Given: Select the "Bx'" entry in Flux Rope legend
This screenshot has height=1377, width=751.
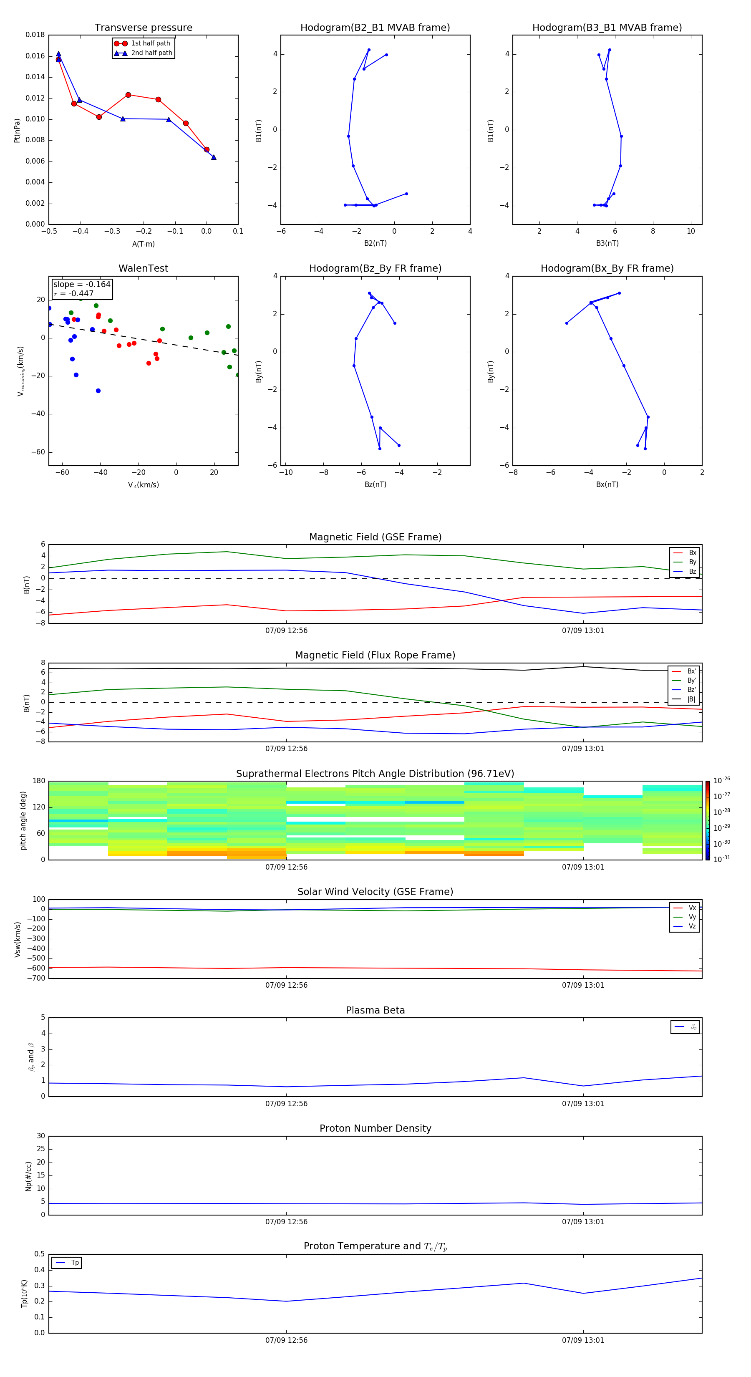Looking at the screenshot, I should point(684,671).
